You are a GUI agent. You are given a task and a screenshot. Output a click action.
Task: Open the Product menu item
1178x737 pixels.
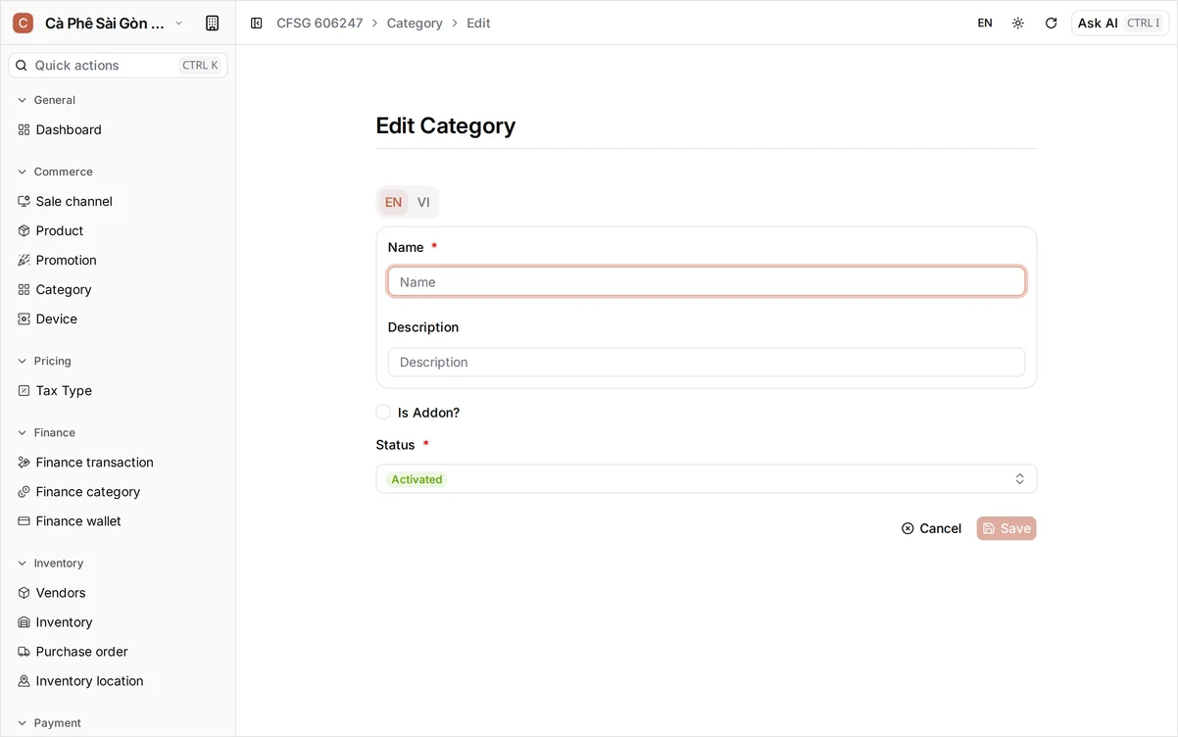click(60, 230)
